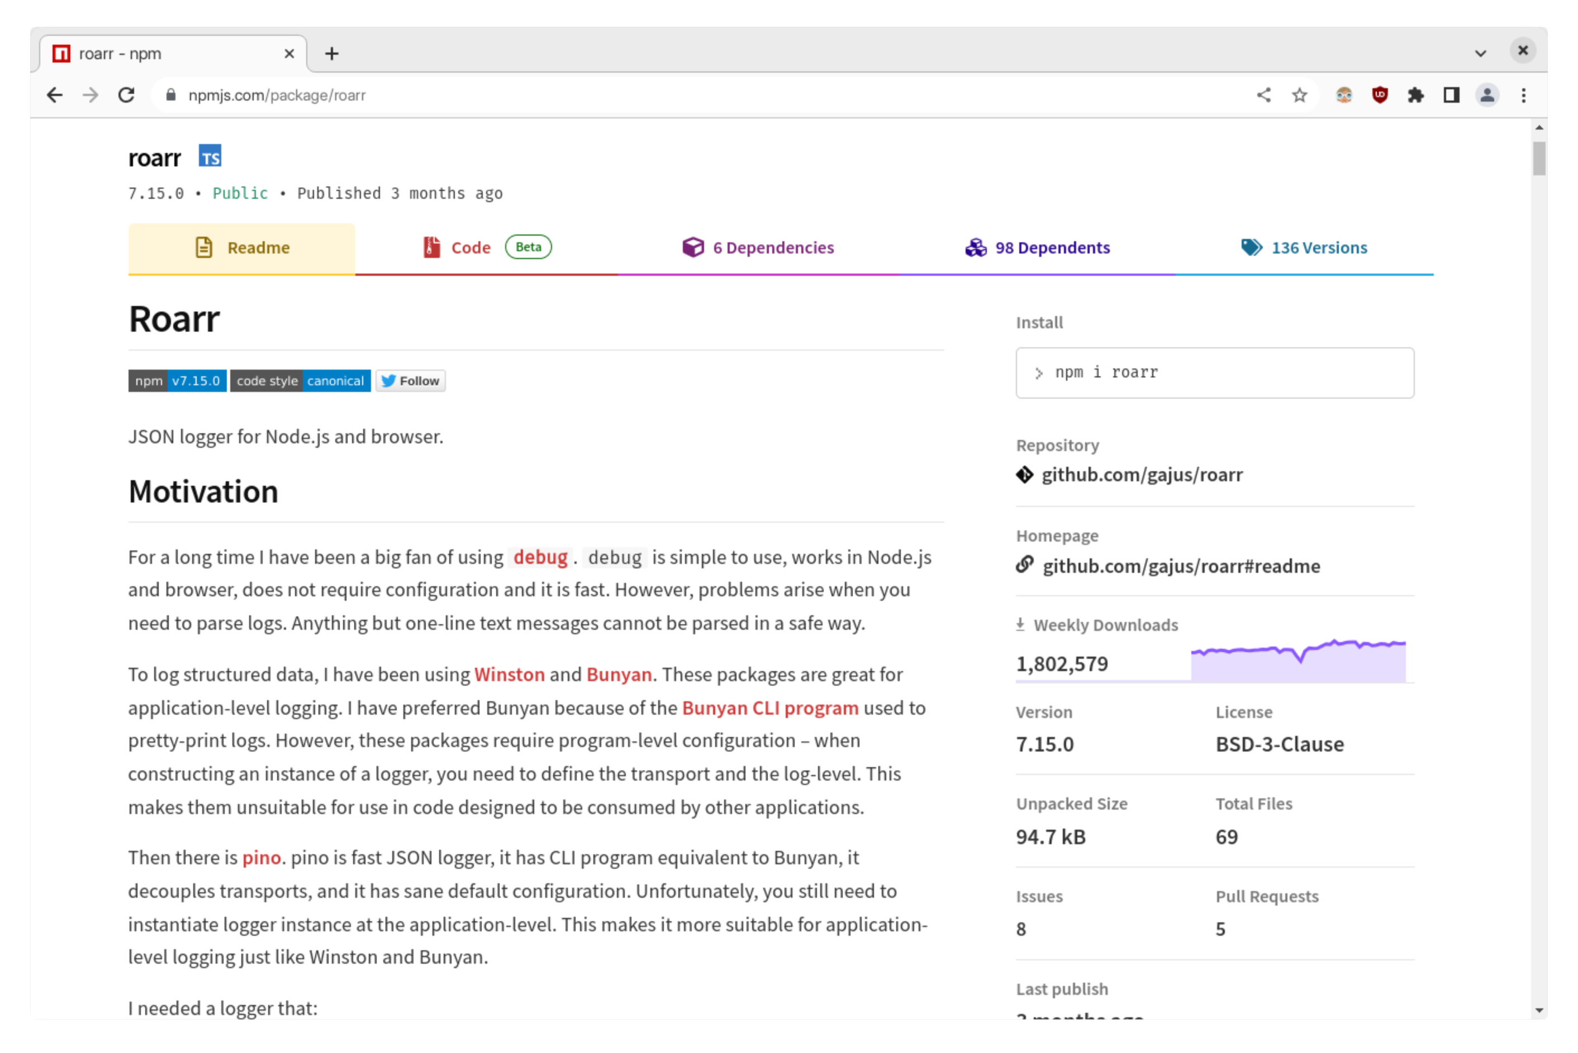Switch to the Code tab

click(x=470, y=248)
